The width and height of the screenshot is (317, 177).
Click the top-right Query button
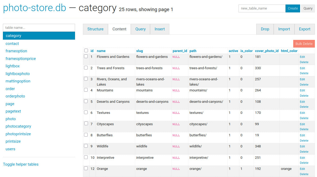[308, 8]
